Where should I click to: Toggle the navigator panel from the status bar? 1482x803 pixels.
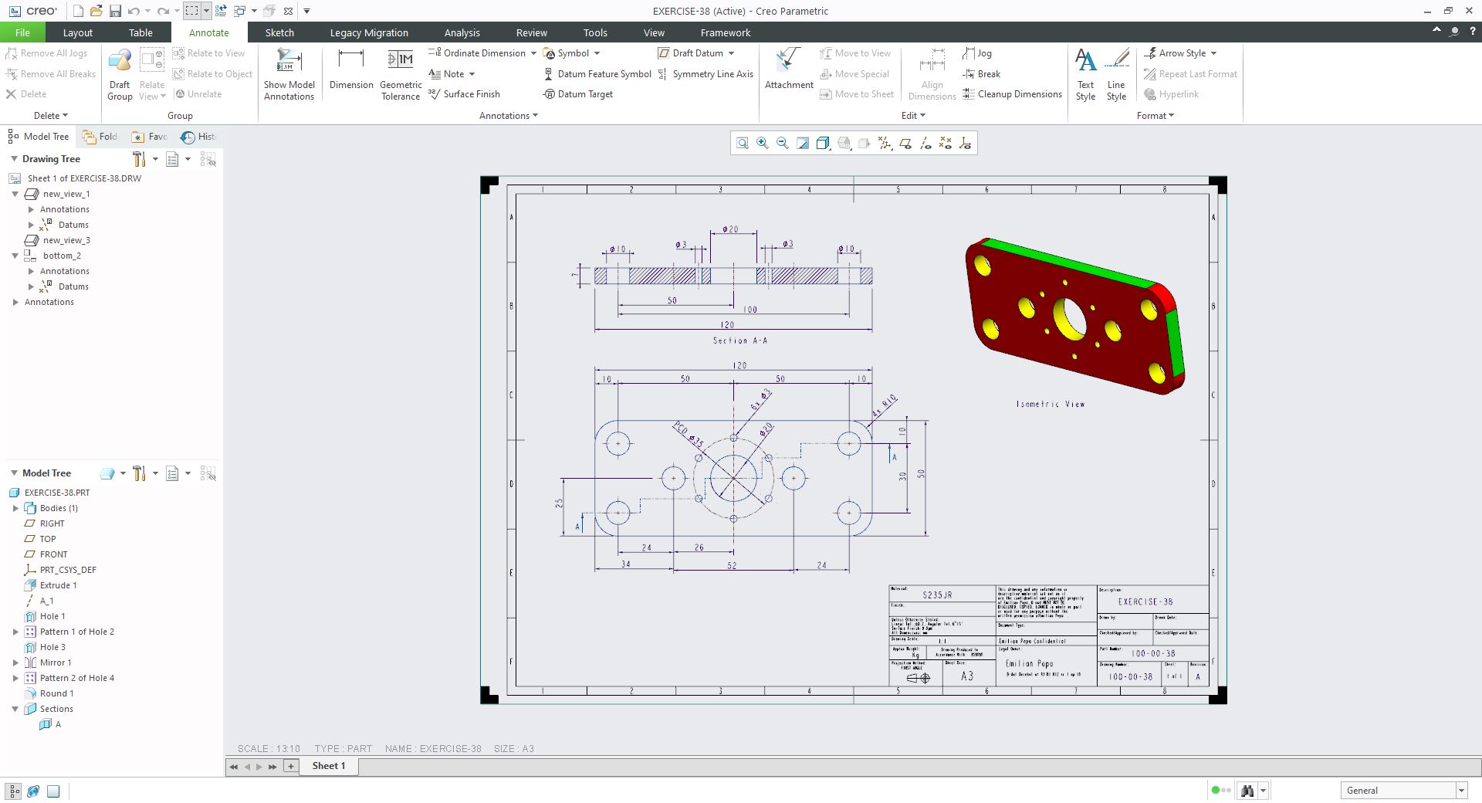[x=14, y=791]
